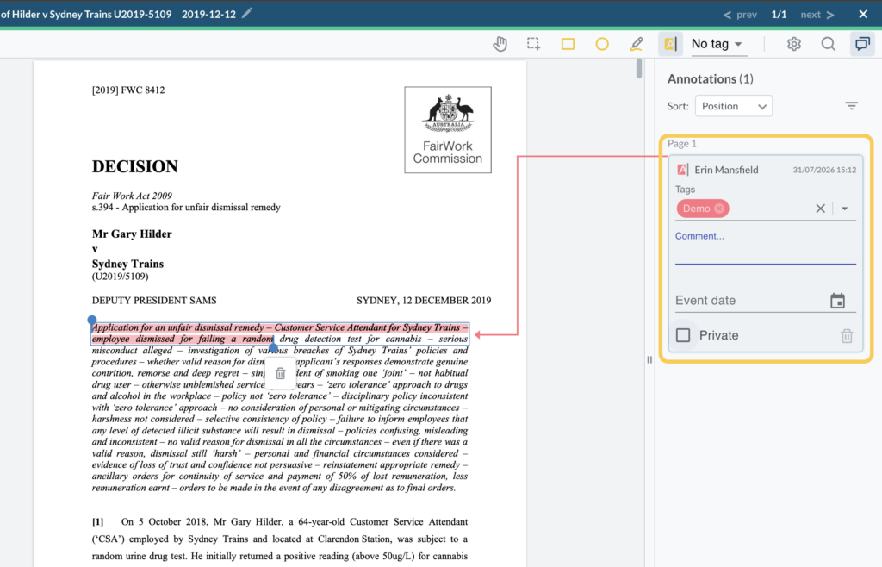
Task: Clear all tags with X
Action: (x=820, y=209)
